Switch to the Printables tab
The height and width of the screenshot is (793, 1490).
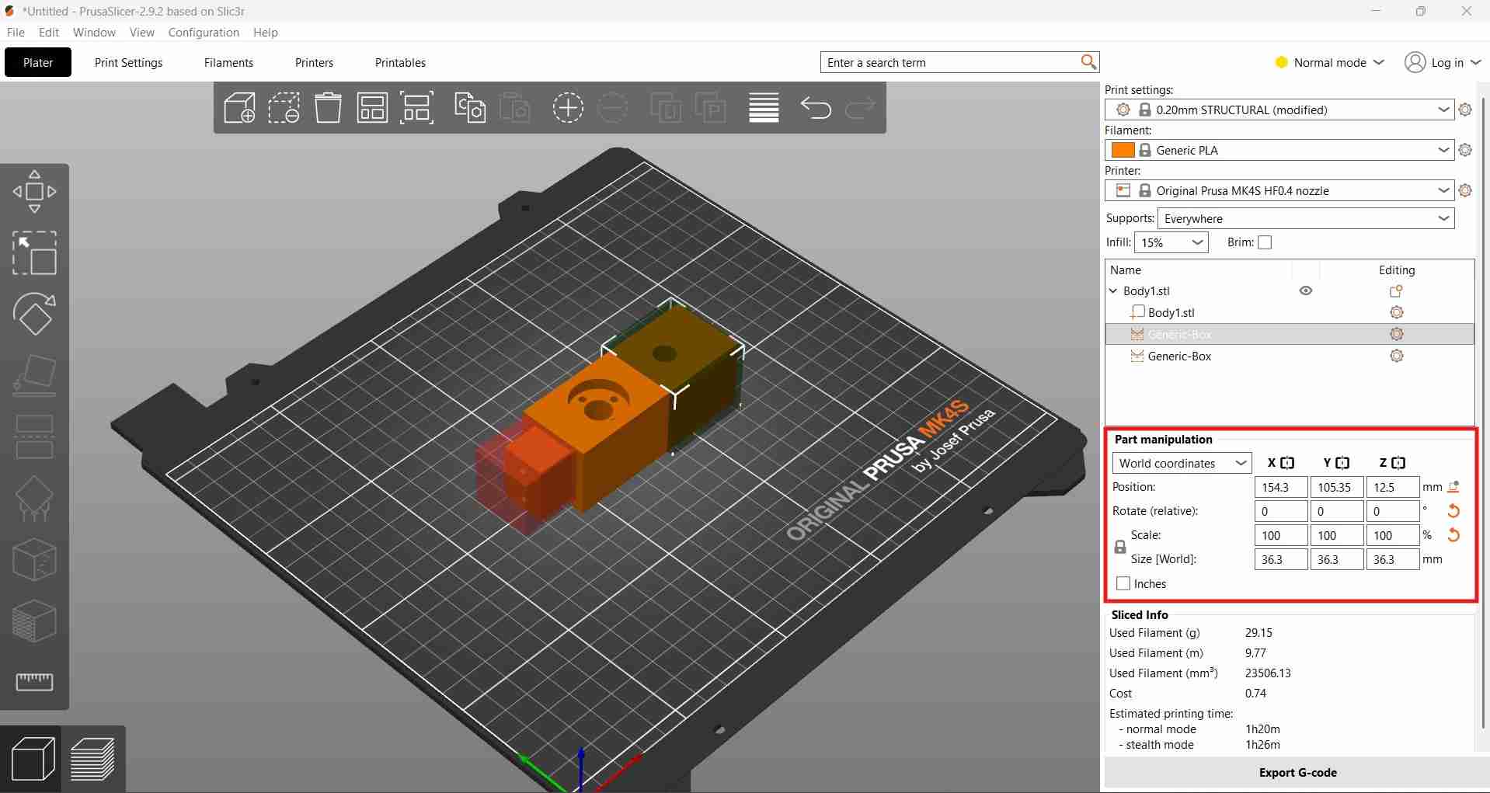(x=400, y=62)
